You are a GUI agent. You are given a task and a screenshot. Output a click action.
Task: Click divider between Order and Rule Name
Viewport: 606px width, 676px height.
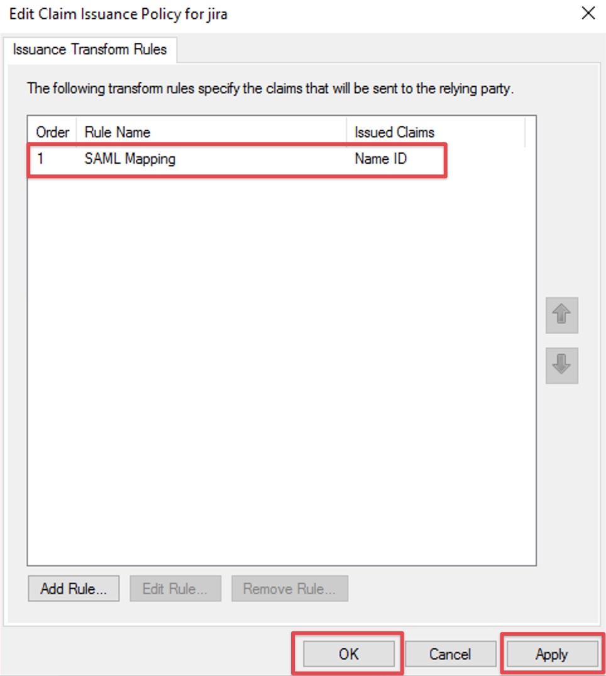coord(77,132)
